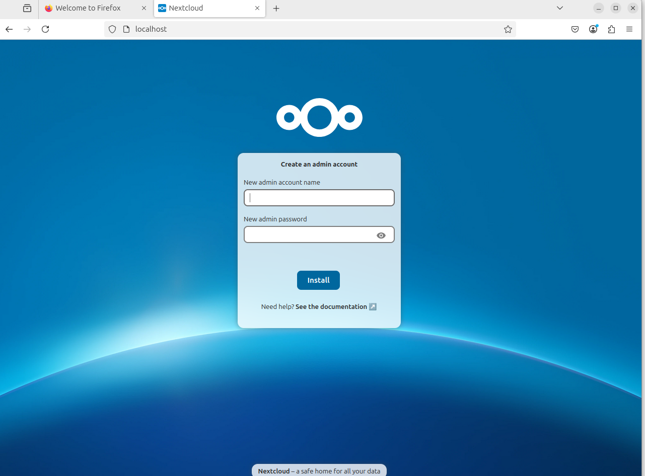
Task: Show the admin password with eye icon
Action: coord(381,235)
